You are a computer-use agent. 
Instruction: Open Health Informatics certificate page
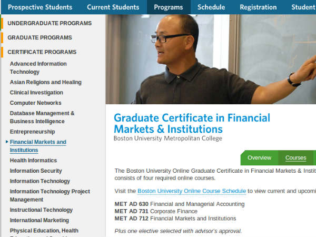pyautogui.click(x=33, y=161)
